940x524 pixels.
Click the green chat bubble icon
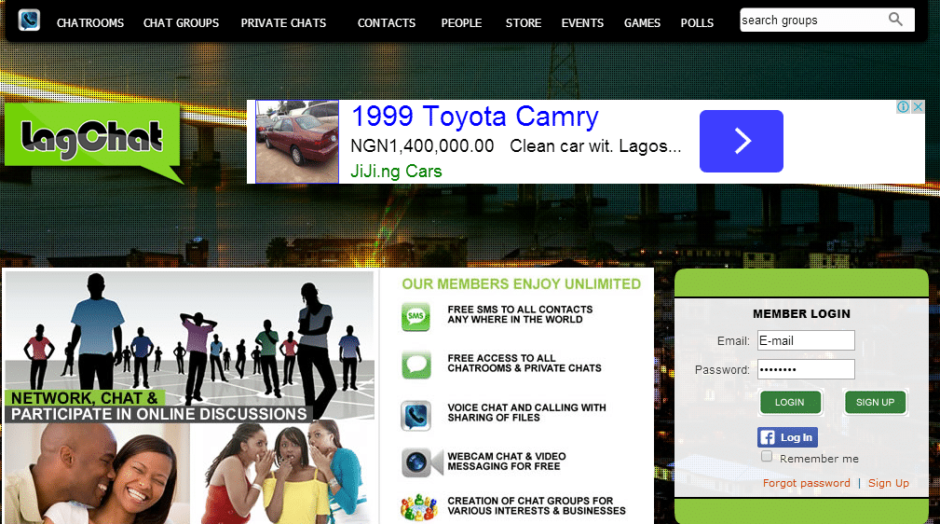pos(416,365)
